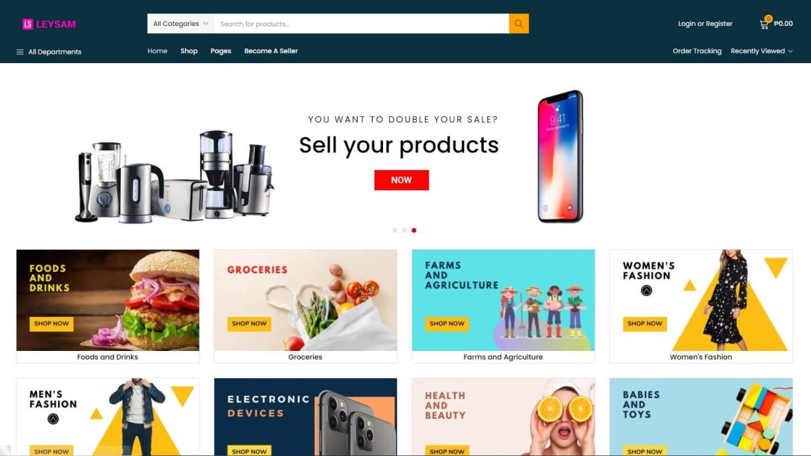Go to the Shop menu item
Viewport: 811px width, 456px height.
coord(189,51)
